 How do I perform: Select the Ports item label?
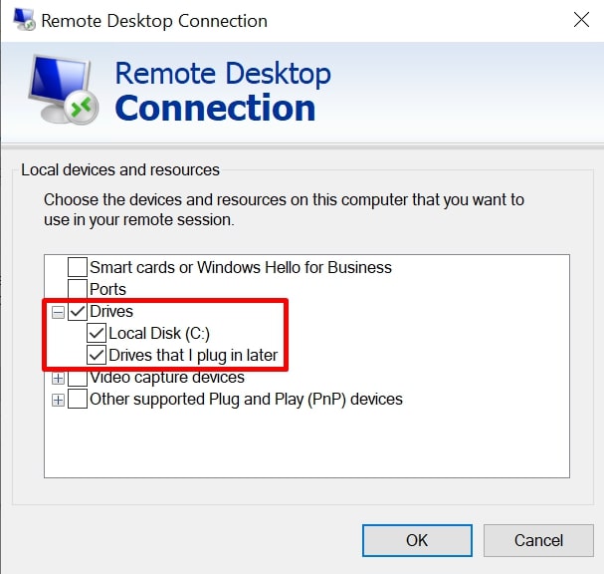coord(107,289)
